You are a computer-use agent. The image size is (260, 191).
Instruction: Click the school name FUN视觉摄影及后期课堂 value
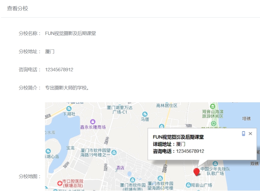tap(71, 33)
